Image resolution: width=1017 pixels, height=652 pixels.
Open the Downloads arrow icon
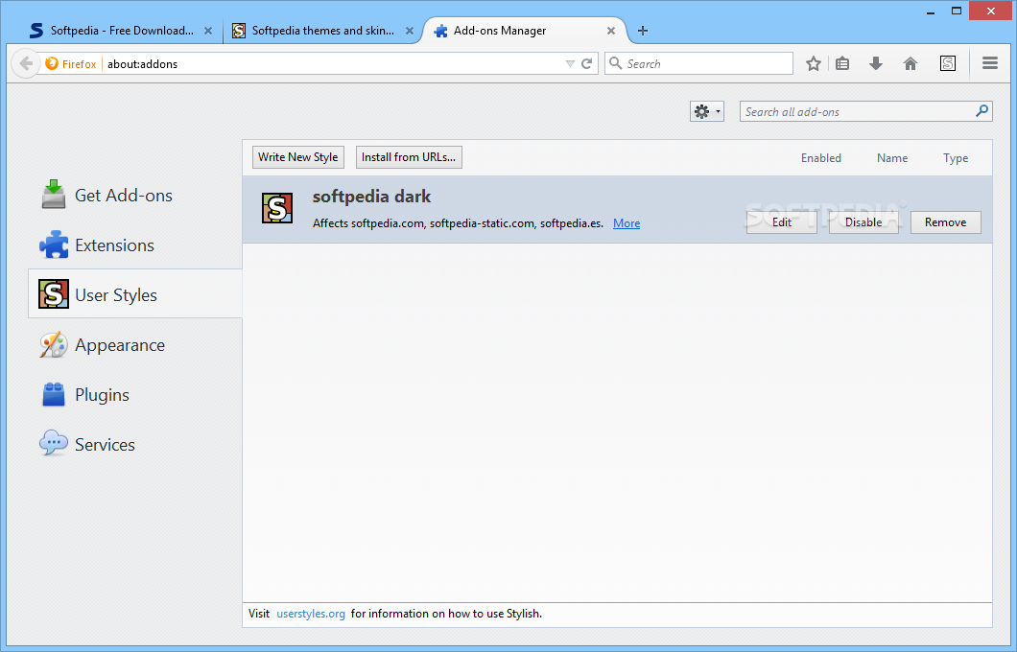tap(876, 63)
